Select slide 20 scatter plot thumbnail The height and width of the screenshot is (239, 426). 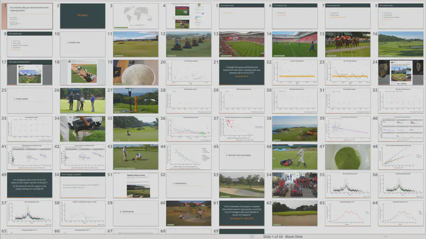(188, 72)
